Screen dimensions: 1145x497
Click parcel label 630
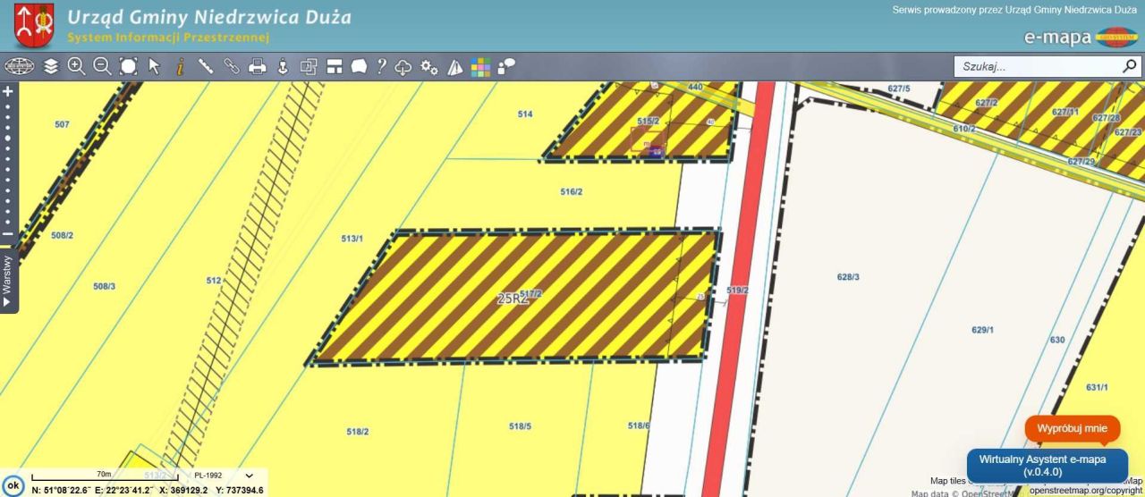click(x=1057, y=340)
